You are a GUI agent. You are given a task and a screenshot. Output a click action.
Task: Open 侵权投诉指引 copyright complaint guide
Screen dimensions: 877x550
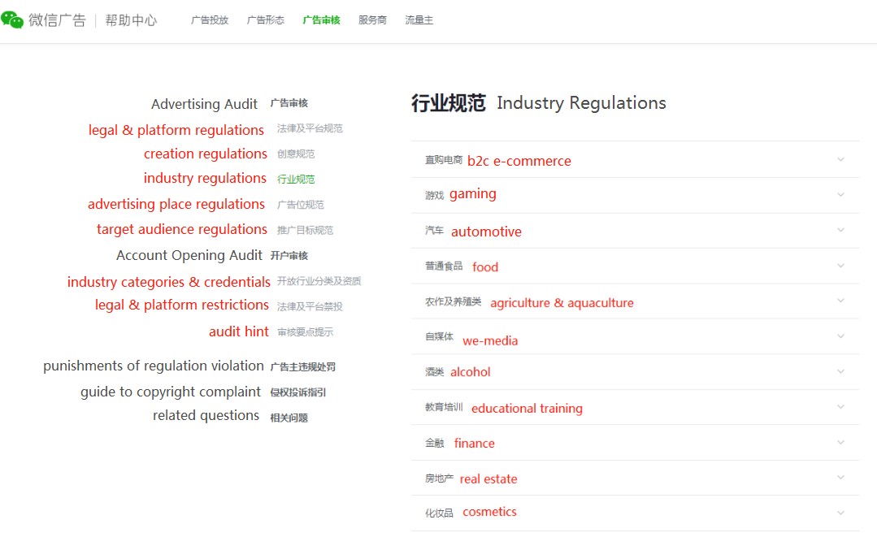(x=298, y=392)
